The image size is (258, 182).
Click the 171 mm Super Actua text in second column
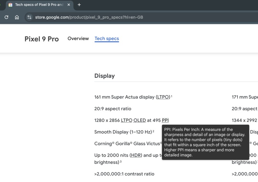coord(245,97)
